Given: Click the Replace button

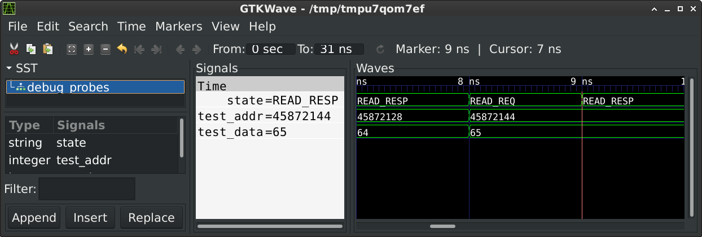Looking at the screenshot, I should click(x=151, y=218).
